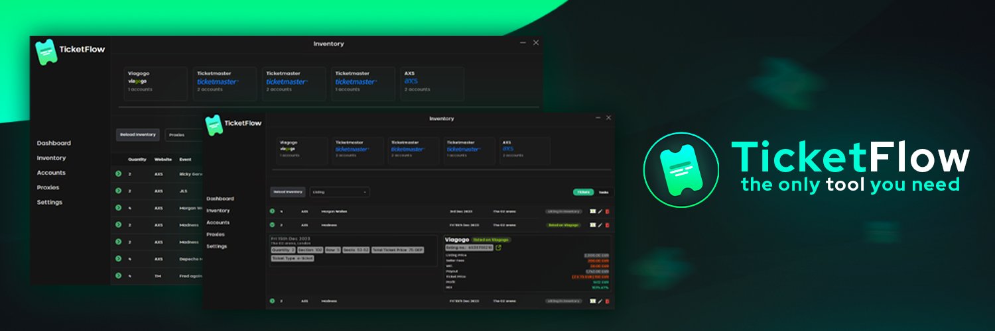Open Inventory in front window sidebar

point(218,211)
